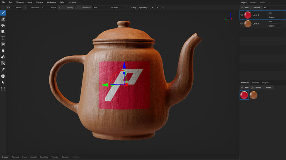Click the blue Z-axis arrow on gizmo

[x=124, y=65]
